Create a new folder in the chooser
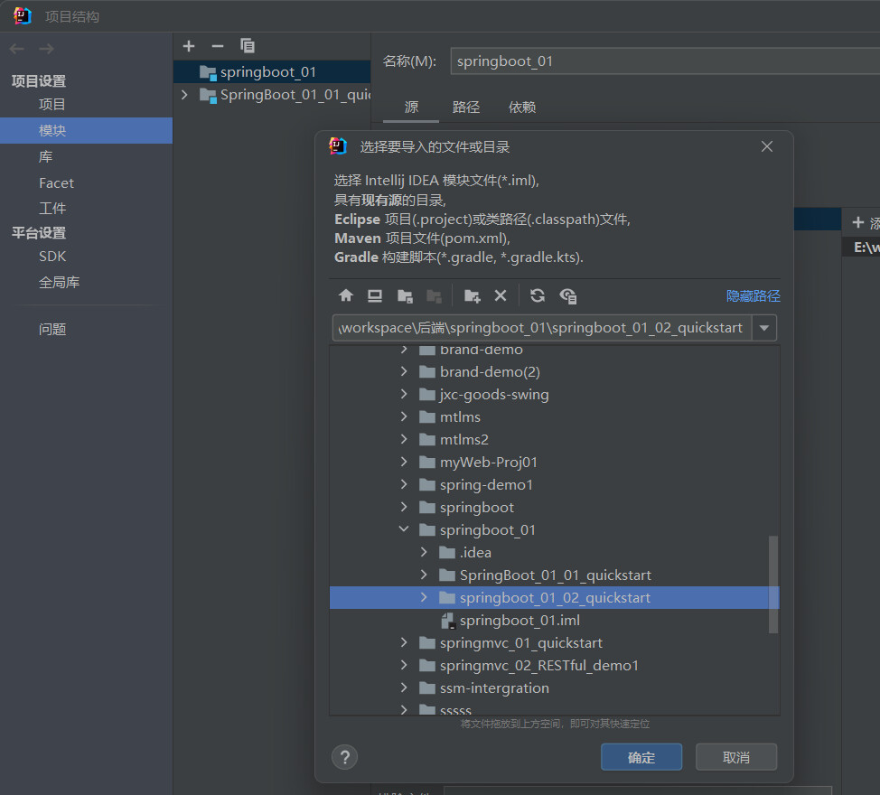 pyautogui.click(x=472, y=295)
